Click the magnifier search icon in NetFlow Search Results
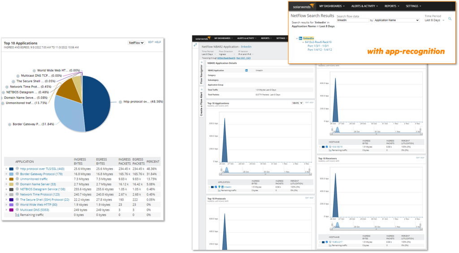459x253 pixels. pyautogui.click(x=450, y=19)
